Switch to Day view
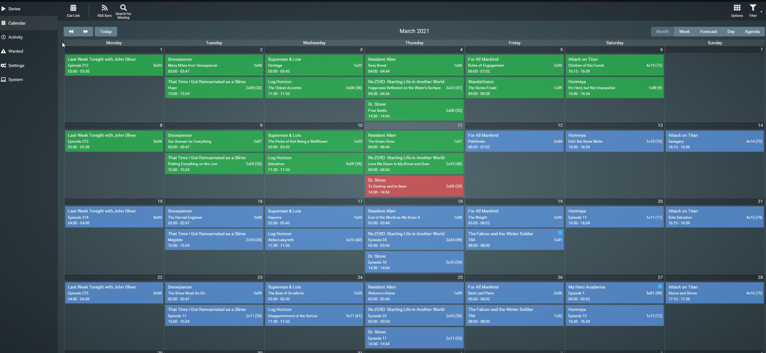The image size is (766, 353). 731,31
